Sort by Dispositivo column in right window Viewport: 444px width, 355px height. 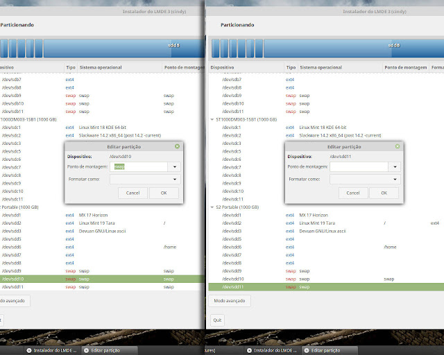click(246, 67)
